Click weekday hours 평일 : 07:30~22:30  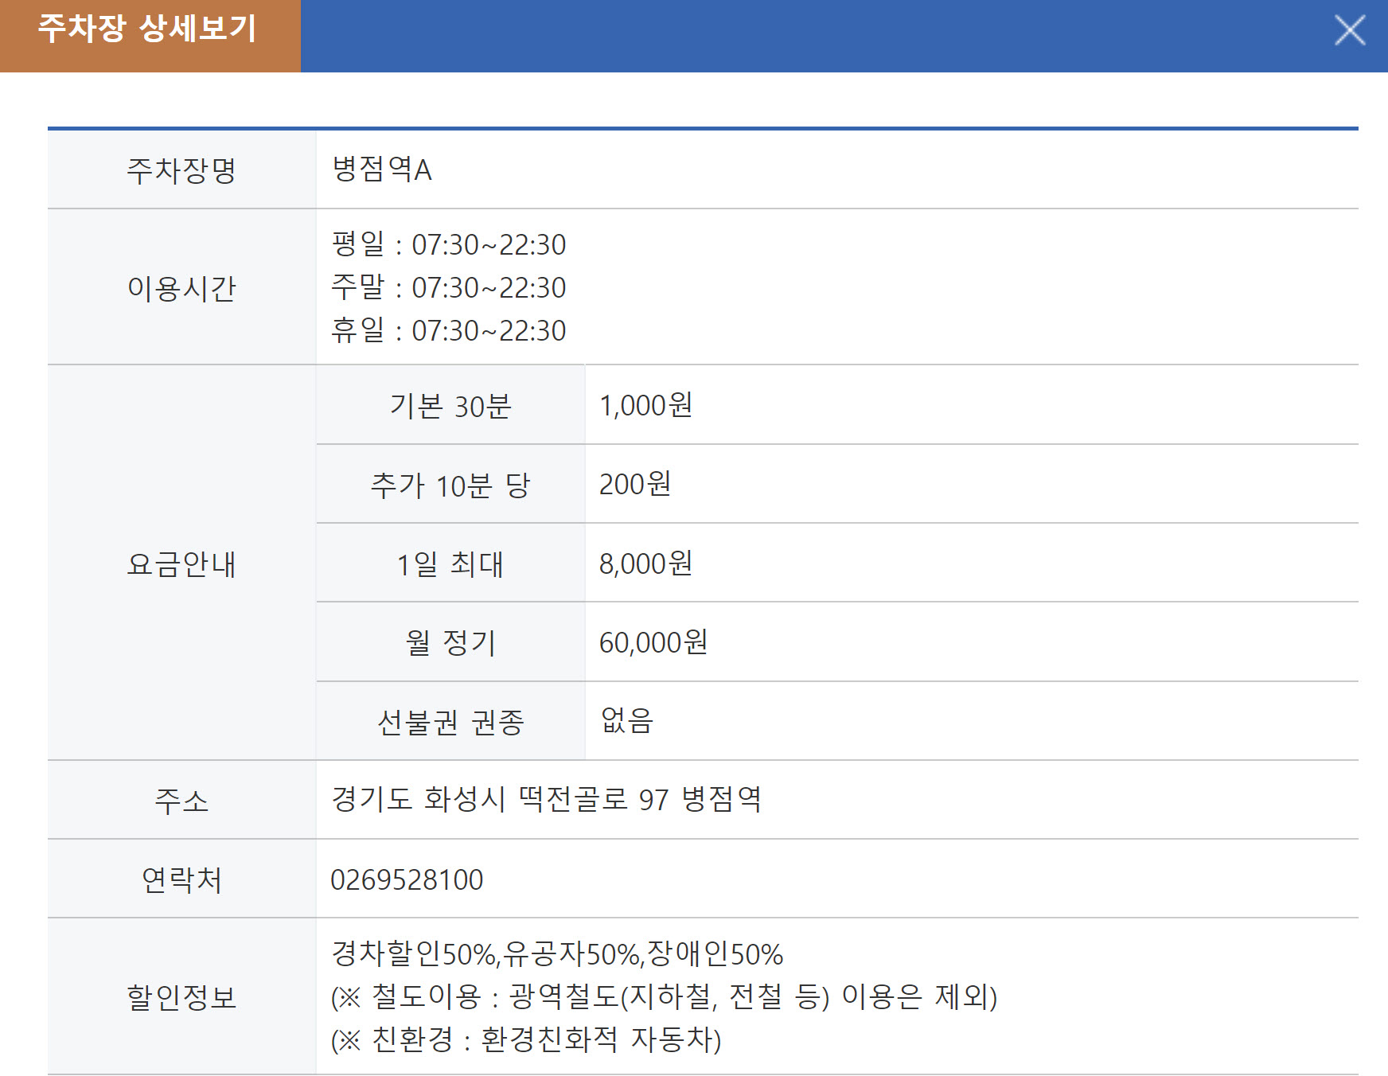pyautogui.click(x=448, y=244)
